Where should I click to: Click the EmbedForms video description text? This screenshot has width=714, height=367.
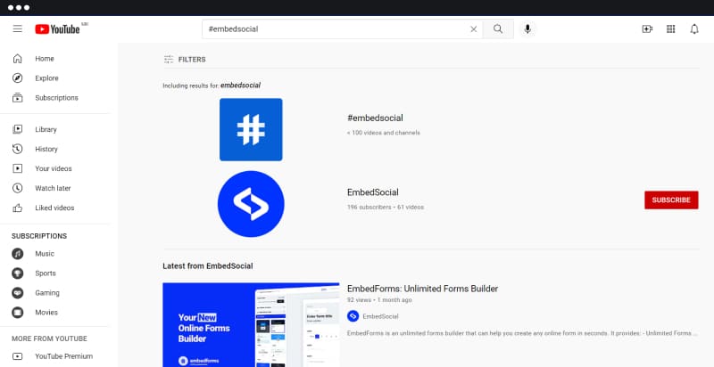point(522,333)
